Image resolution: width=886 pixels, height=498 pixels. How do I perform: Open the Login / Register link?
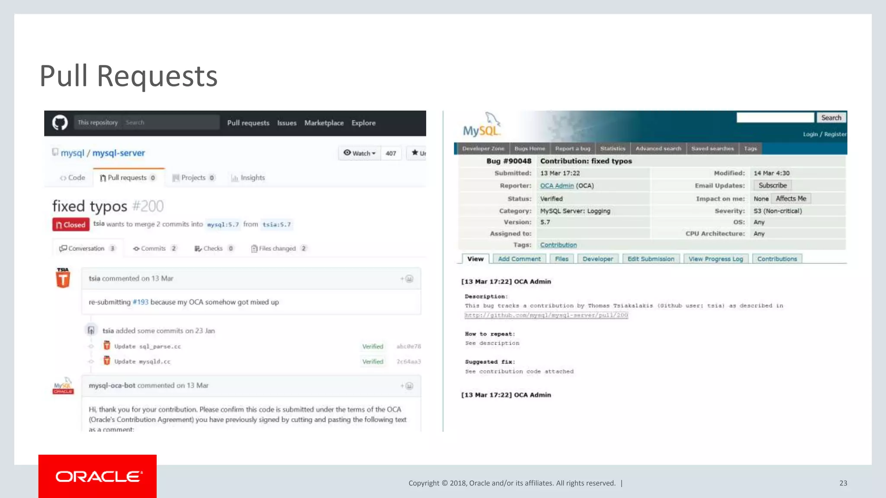point(825,134)
